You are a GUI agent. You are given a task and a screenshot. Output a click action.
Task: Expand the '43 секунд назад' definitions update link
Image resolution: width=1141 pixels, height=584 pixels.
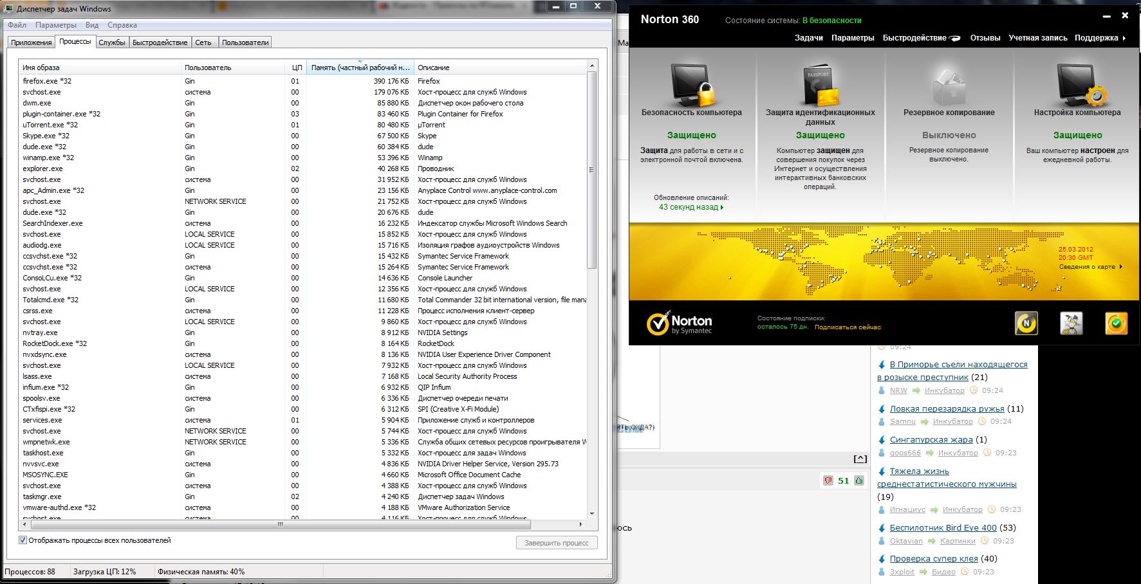tap(691, 207)
